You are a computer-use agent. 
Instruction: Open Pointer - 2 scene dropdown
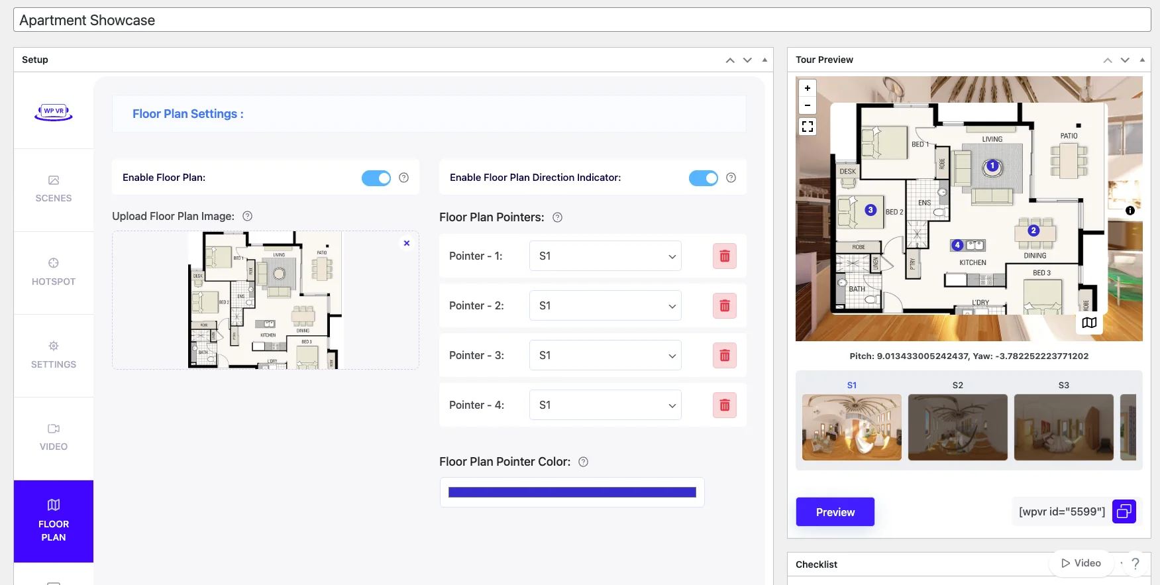click(x=606, y=305)
